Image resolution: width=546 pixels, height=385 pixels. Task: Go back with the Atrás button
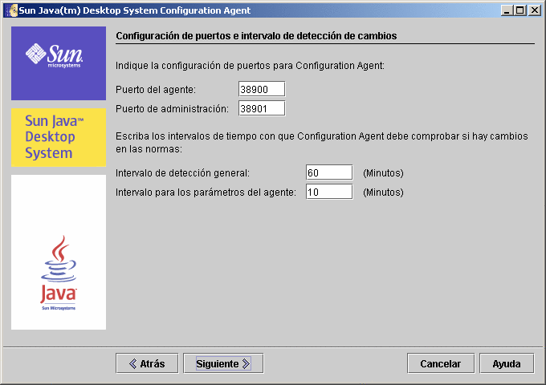coord(147,363)
